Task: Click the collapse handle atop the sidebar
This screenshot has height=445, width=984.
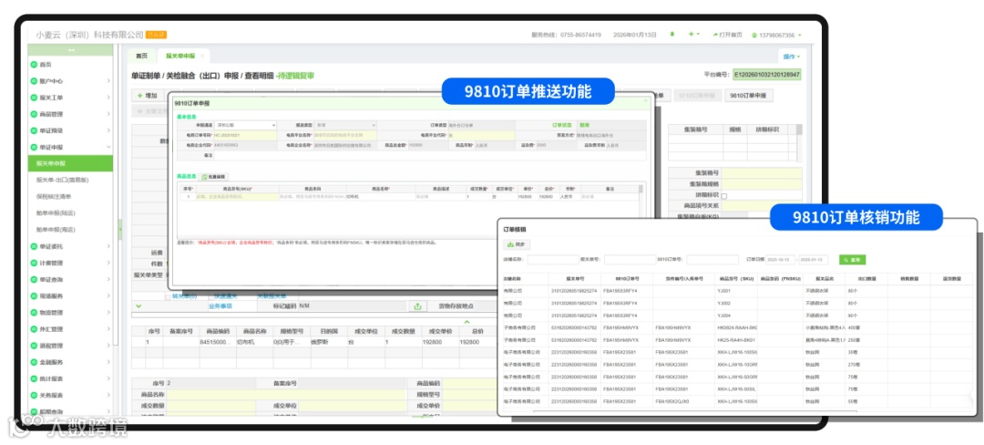Action: (x=71, y=50)
